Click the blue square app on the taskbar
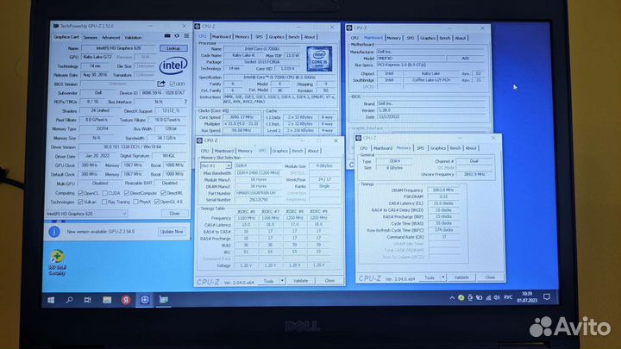 (x=145, y=300)
